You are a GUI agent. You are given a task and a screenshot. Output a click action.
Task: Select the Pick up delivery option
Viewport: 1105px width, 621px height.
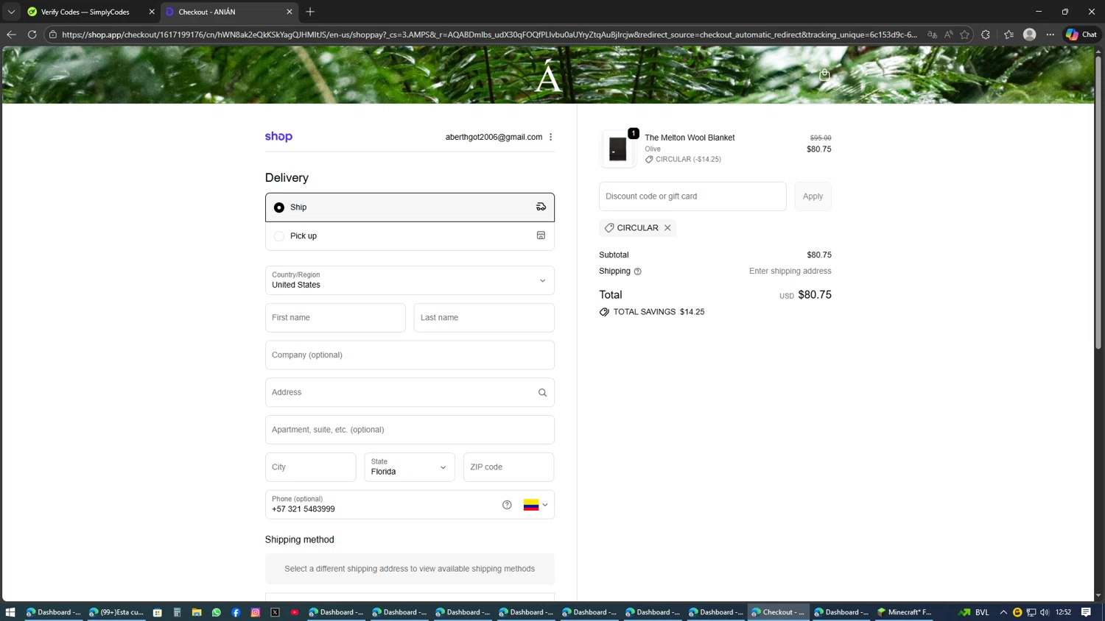tap(410, 236)
